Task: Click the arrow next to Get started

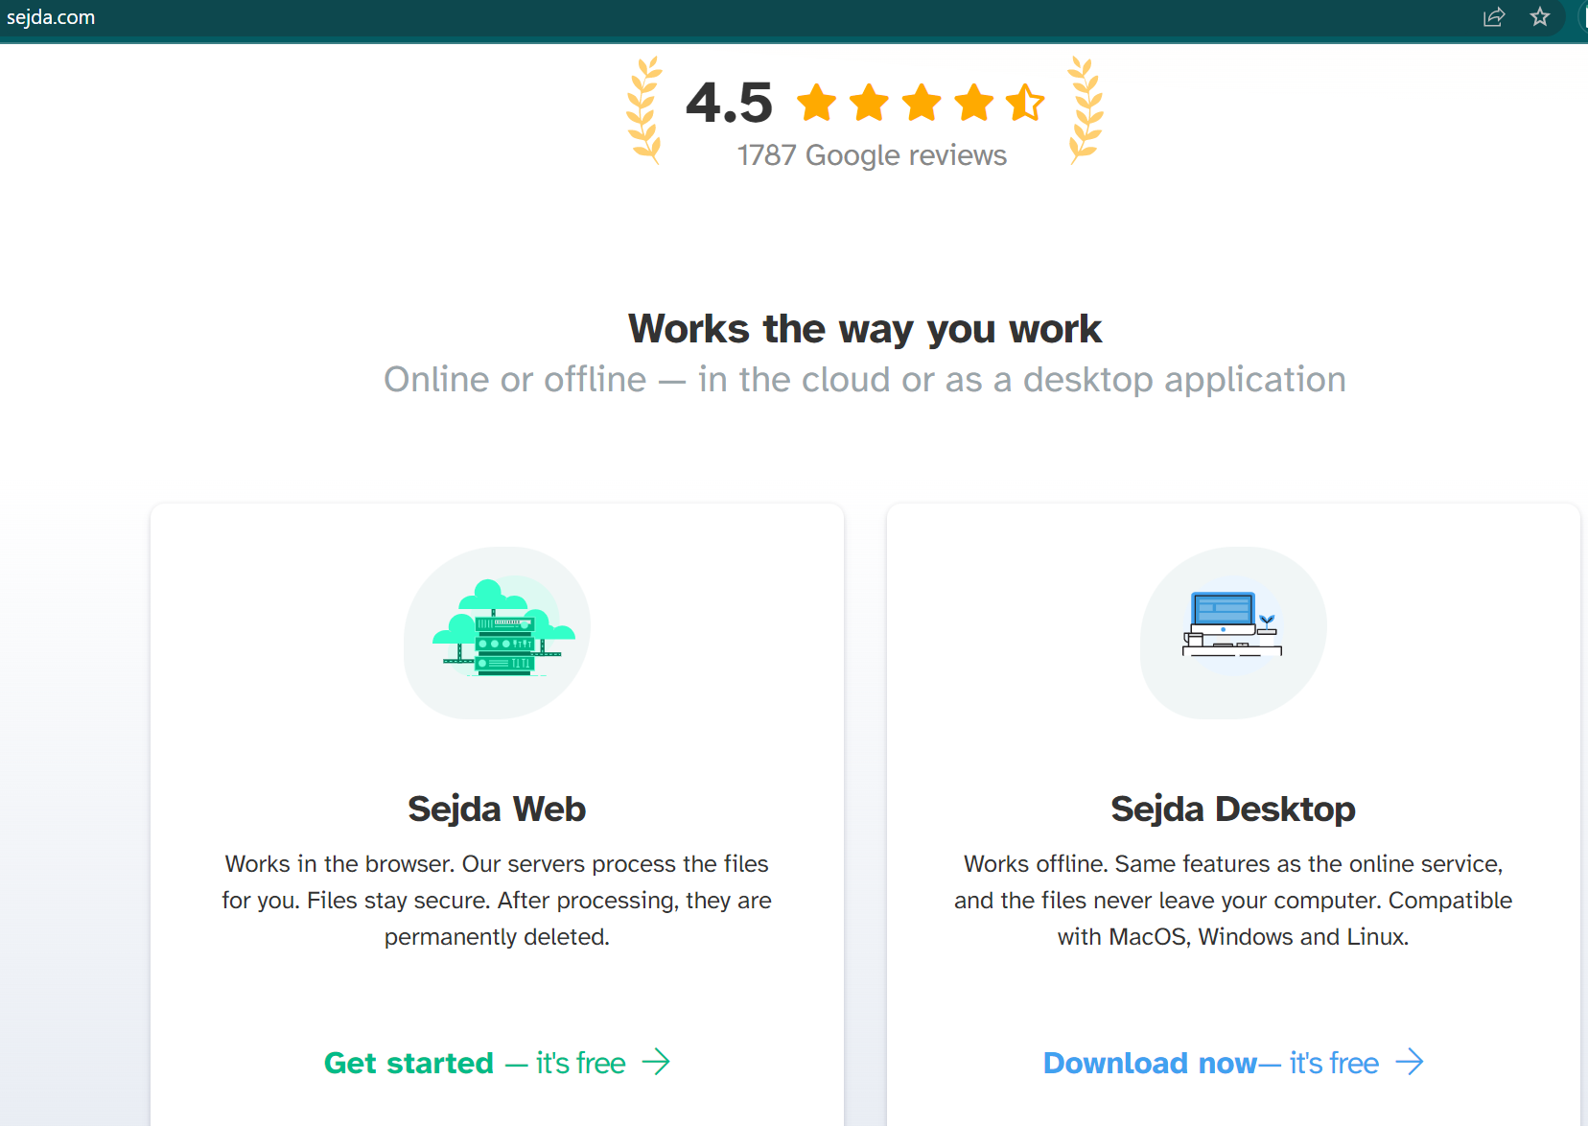Action: [656, 1062]
